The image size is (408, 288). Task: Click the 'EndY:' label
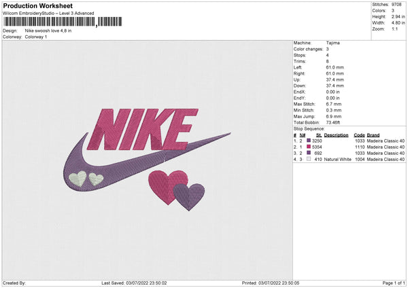point(299,98)
